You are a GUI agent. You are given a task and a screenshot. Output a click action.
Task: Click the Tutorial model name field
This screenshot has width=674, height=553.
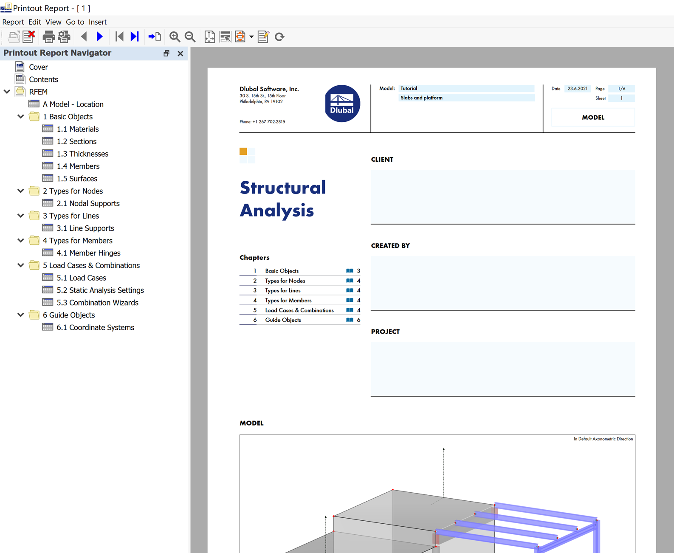[x=466, y=88]
